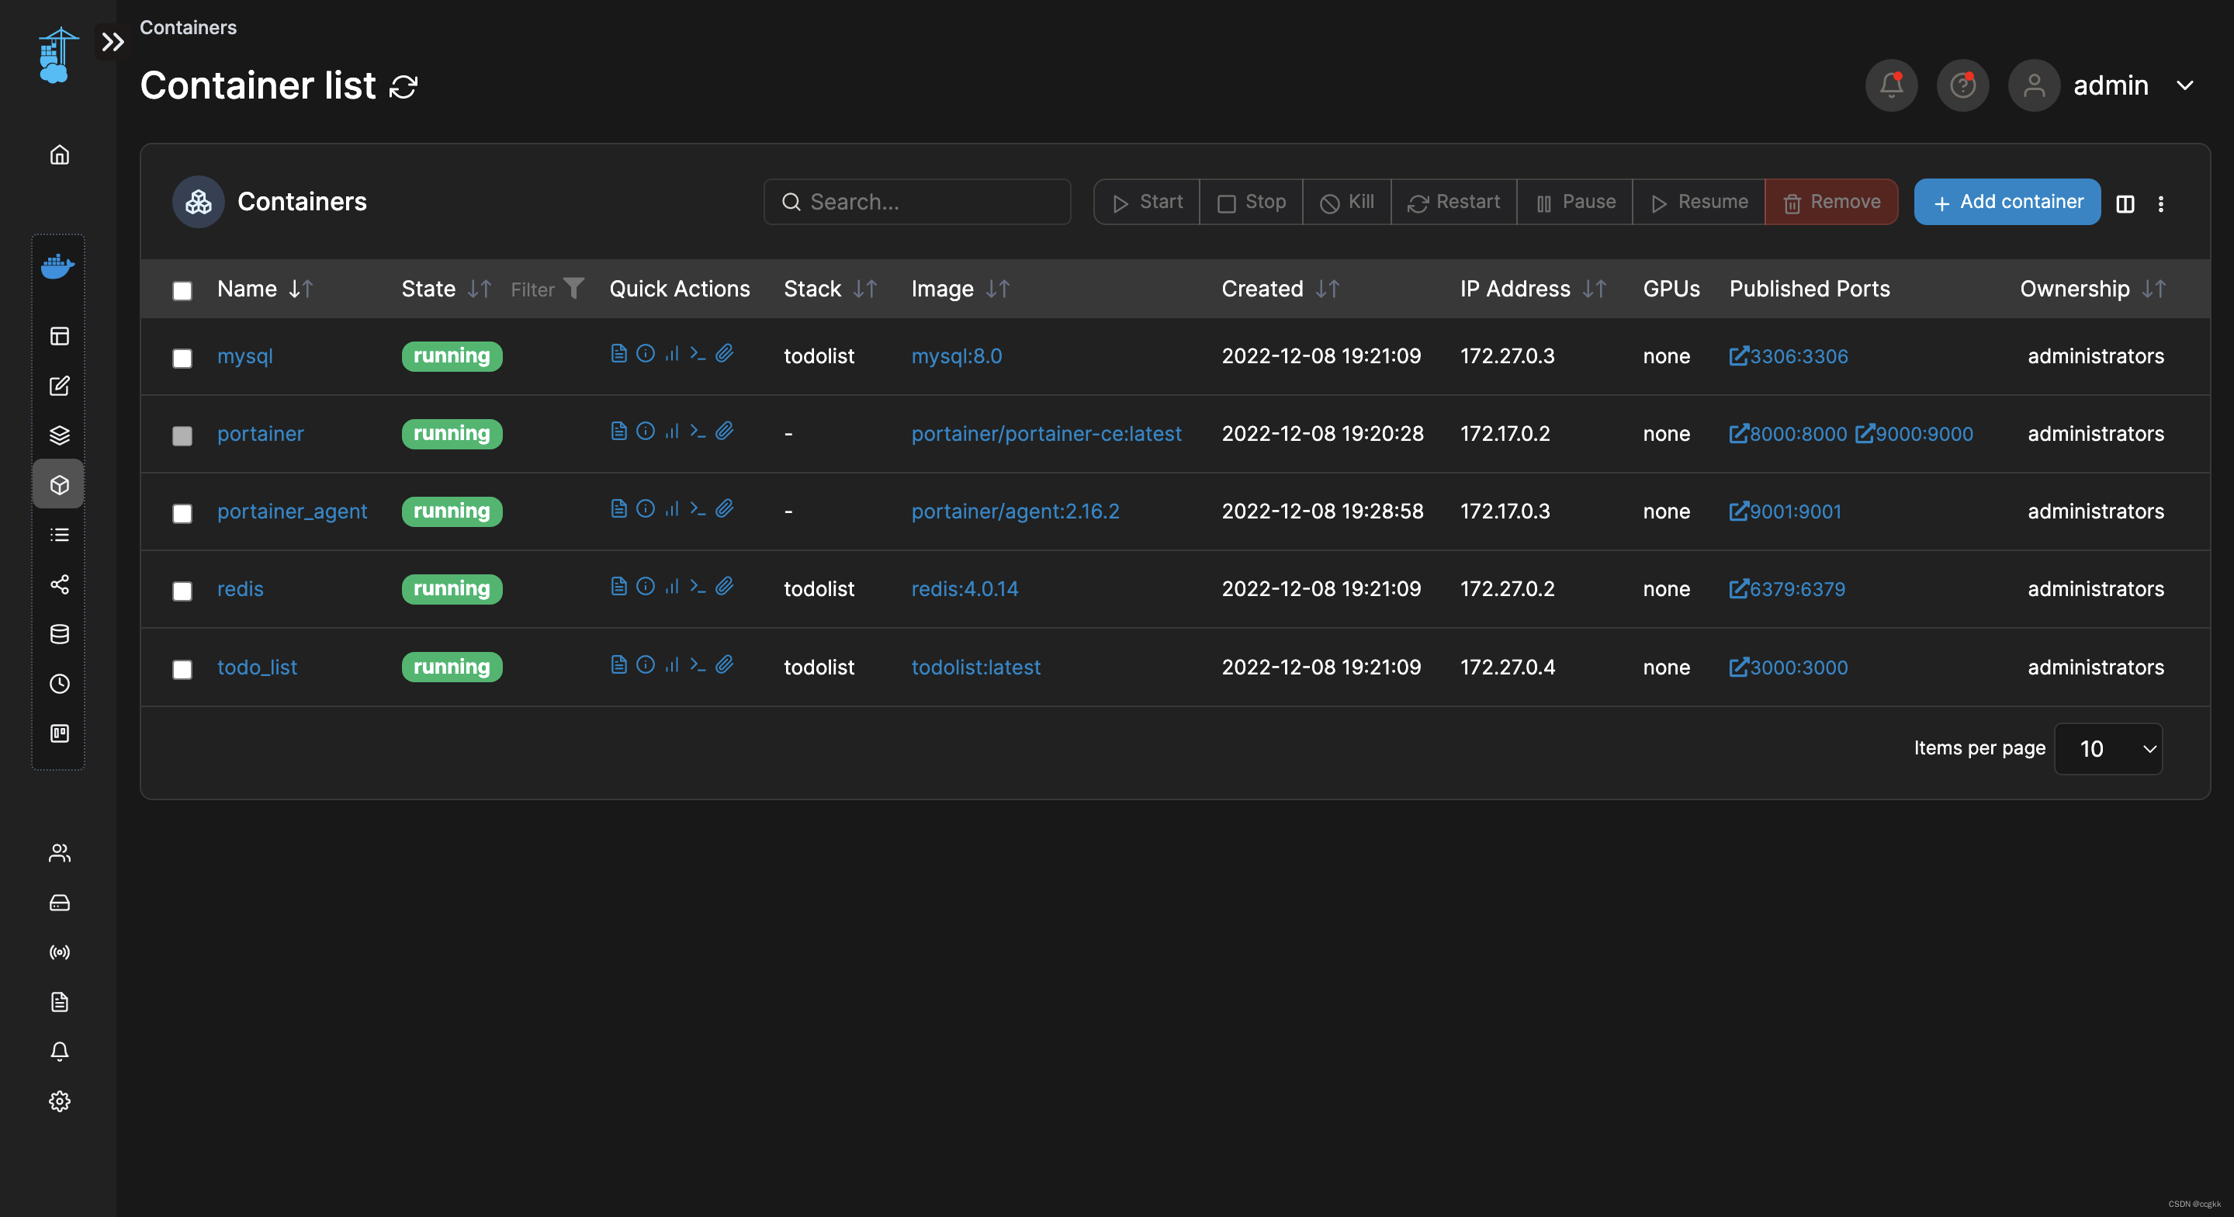This screenshot has height=1217, width=2234.
Task: Open Items per page dropdown
Action: [x=2108, y=748]
